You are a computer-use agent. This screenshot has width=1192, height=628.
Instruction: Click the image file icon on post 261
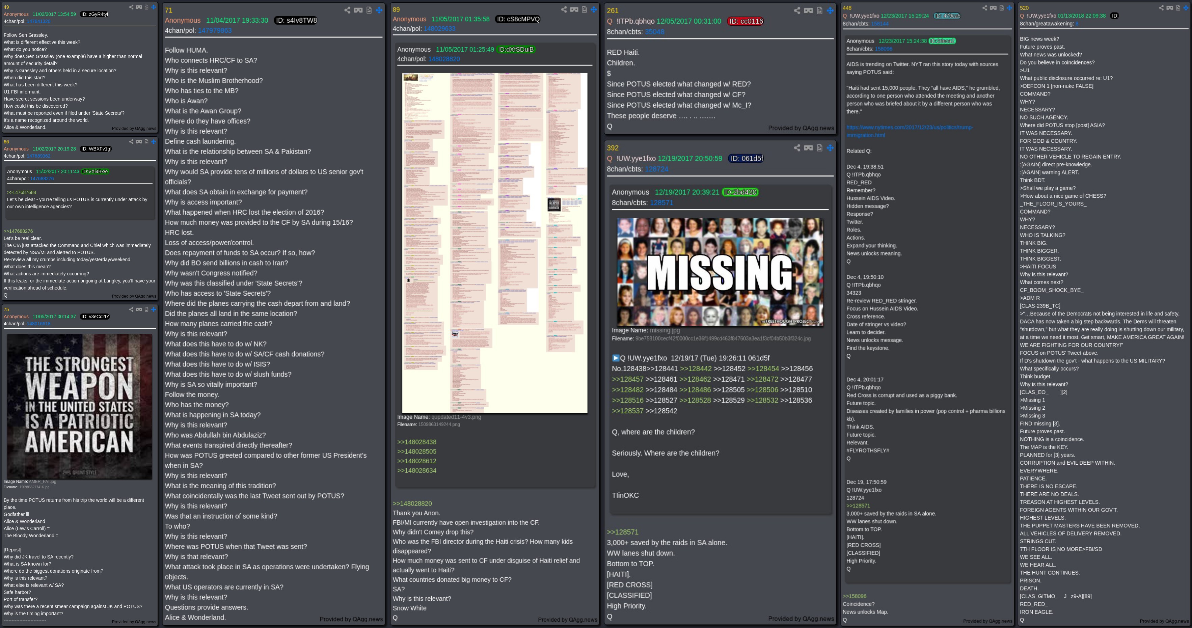819,11
